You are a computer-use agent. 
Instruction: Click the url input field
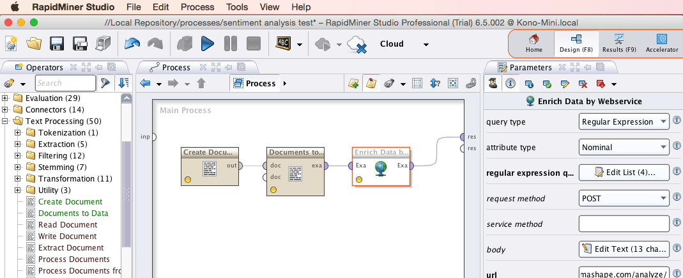click(x=624, y=273)
